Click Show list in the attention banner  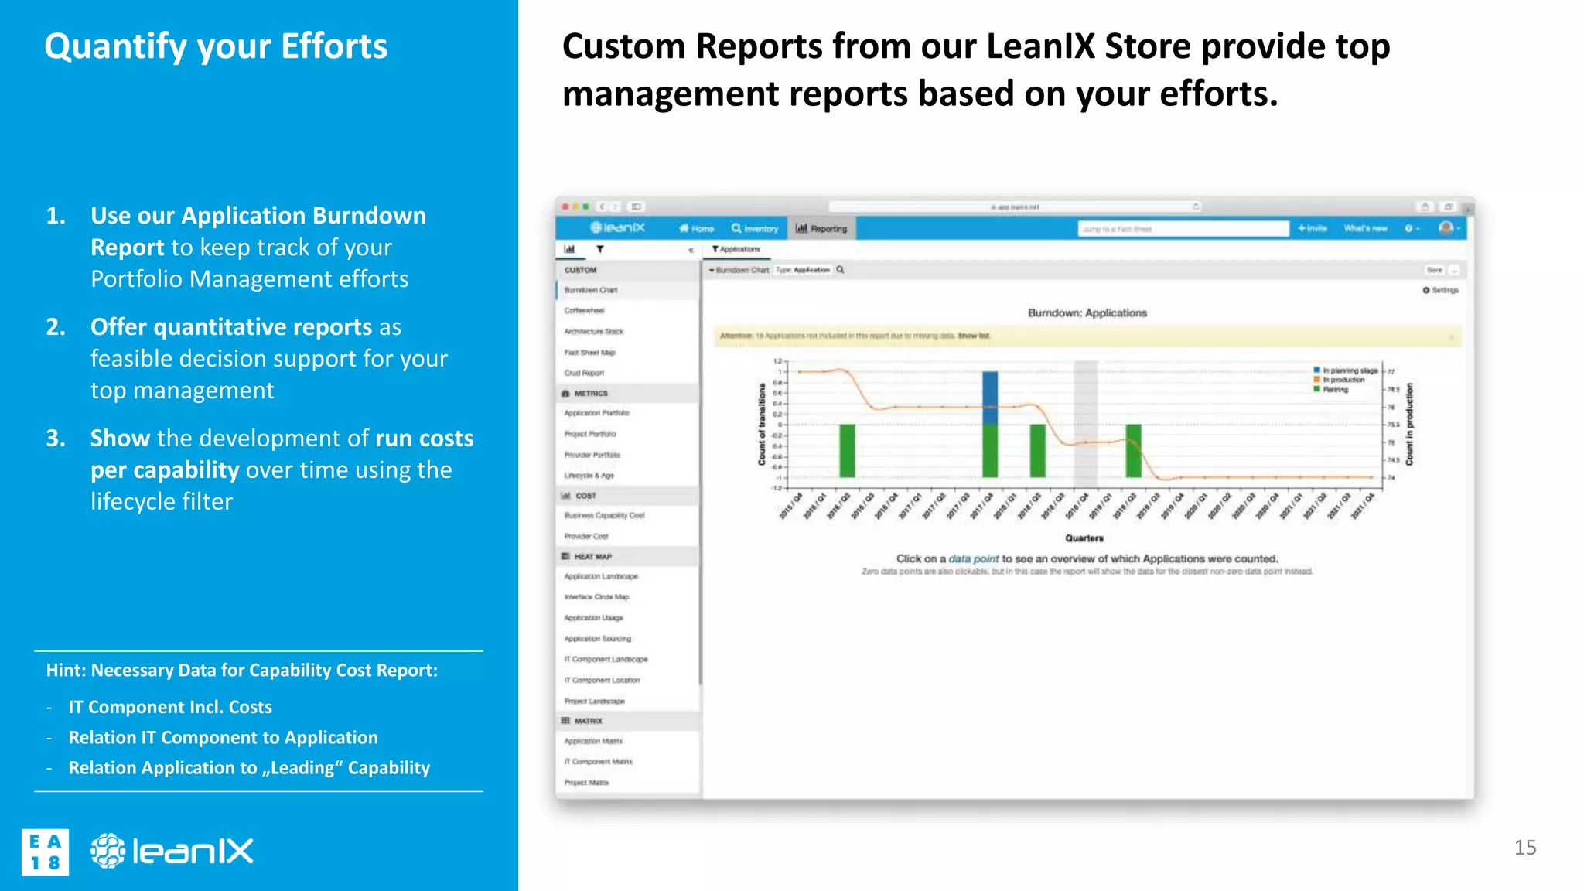(973, 336)
